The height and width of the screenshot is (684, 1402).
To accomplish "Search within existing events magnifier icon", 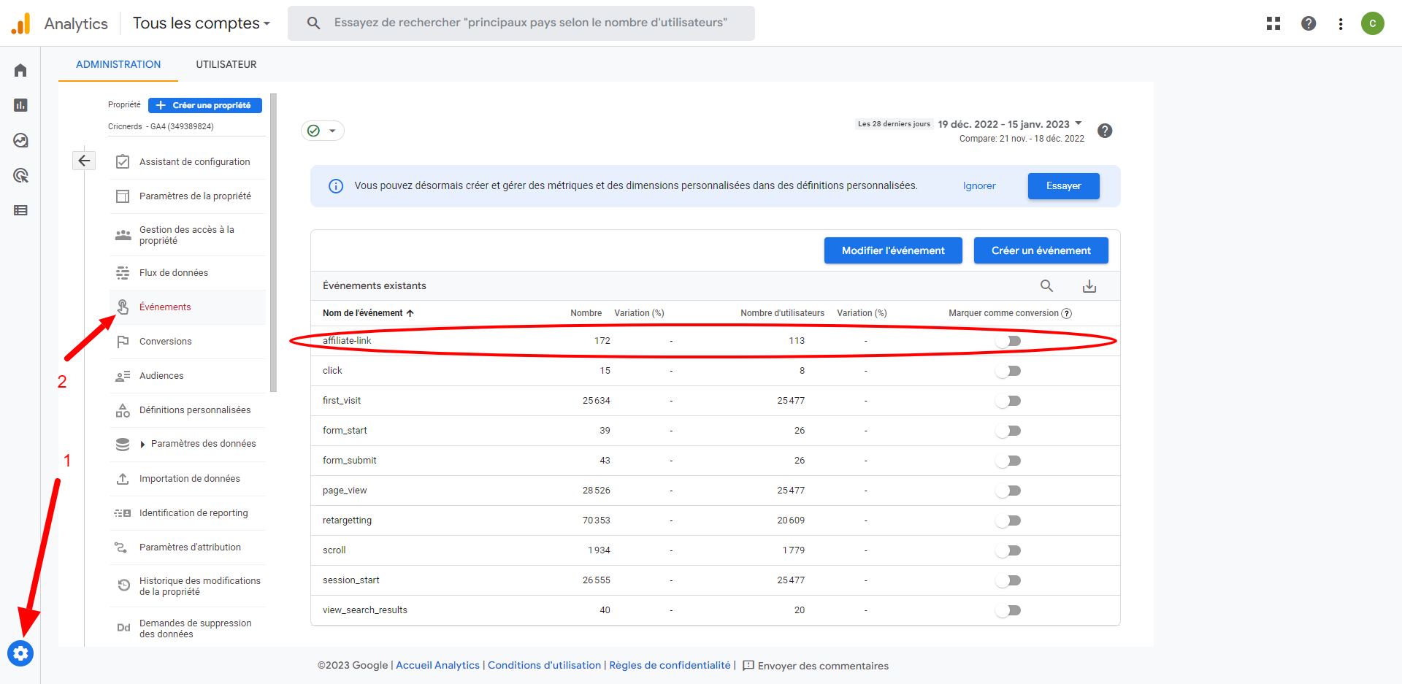I will pos(1046,286).
